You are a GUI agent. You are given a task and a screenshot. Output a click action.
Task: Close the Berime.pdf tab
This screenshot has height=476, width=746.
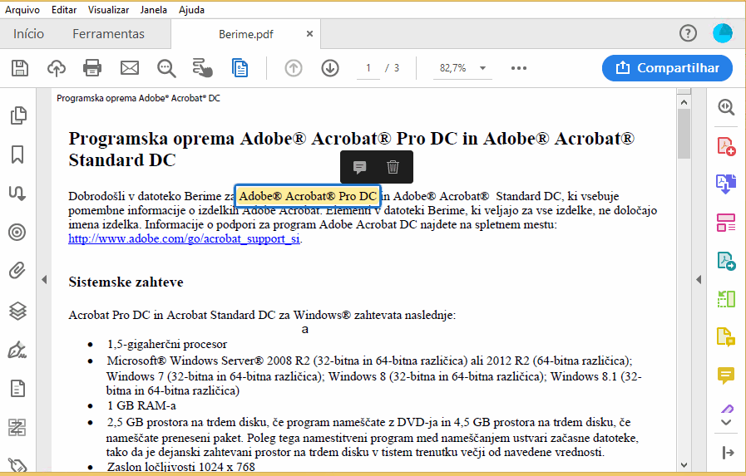point(309,34)
